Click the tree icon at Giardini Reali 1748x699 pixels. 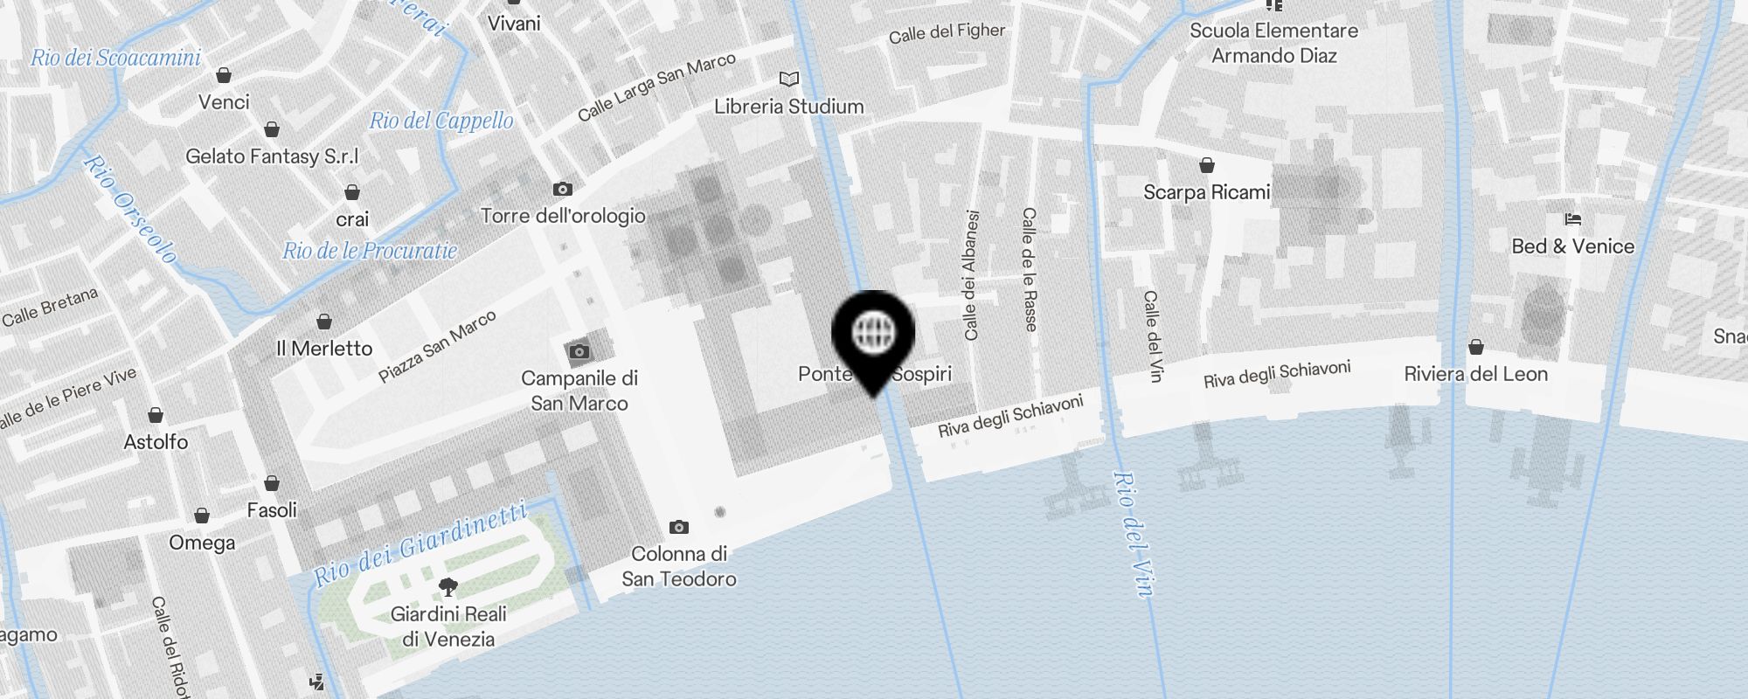pos(448,587)
